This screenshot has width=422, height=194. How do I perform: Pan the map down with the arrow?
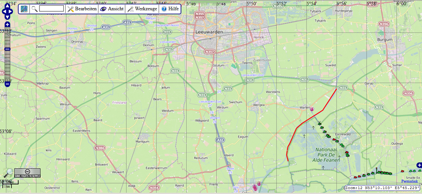pos(8,17)
